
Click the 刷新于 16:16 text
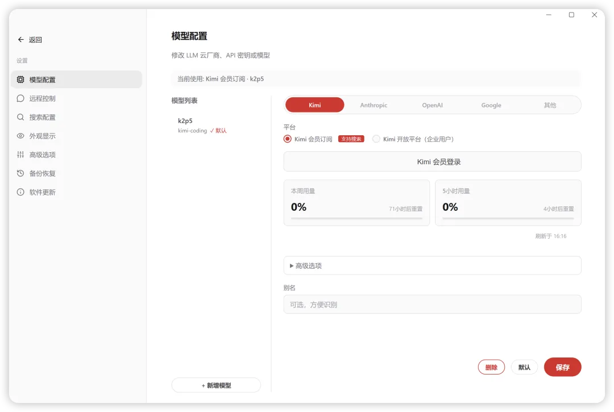[x=550, y=236]
